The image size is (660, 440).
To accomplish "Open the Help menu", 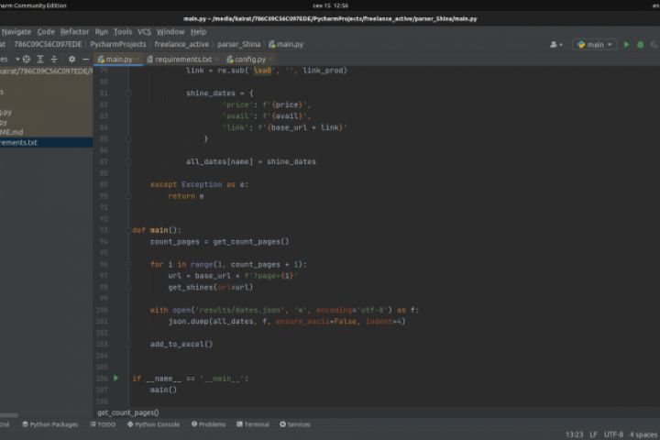I will click(x=198, y=31).
